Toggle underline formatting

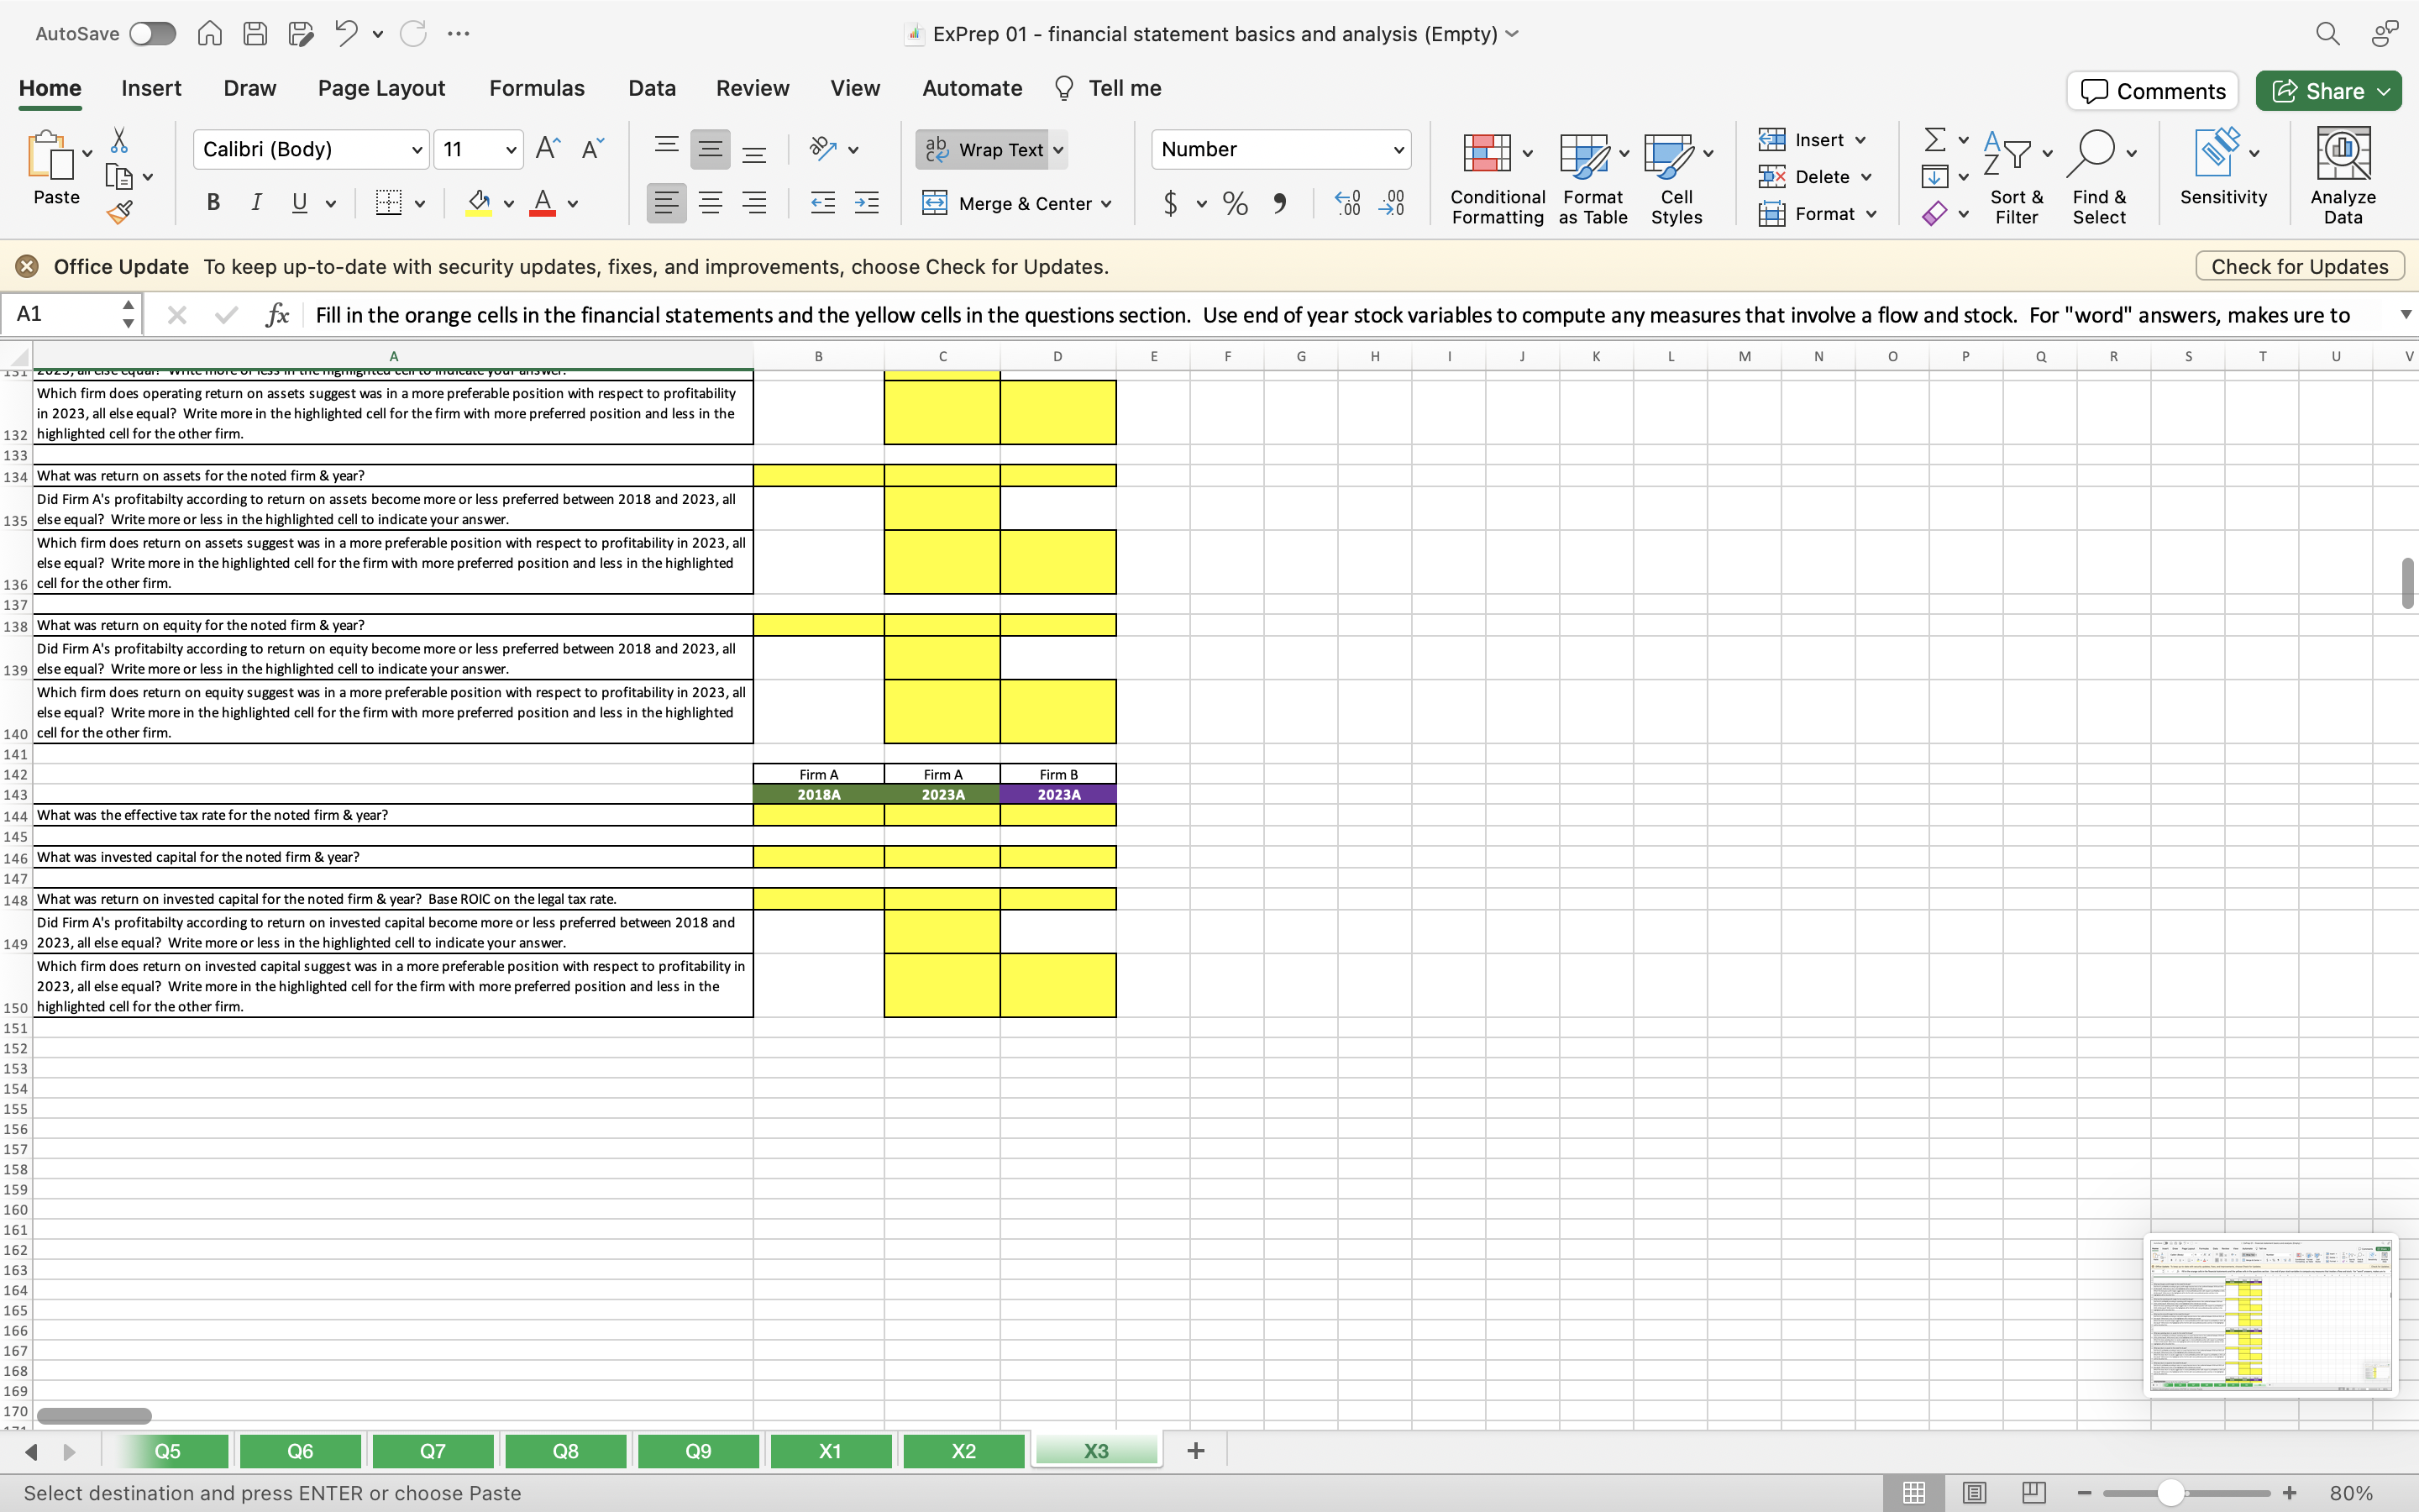[301, 203]
